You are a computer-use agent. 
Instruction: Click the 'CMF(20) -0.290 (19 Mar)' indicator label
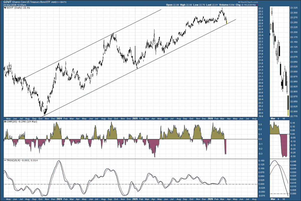click(x=21, y=121)
